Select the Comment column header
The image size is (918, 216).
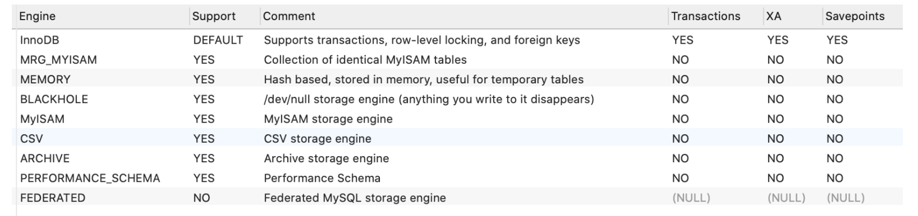(x=464, y=17)
